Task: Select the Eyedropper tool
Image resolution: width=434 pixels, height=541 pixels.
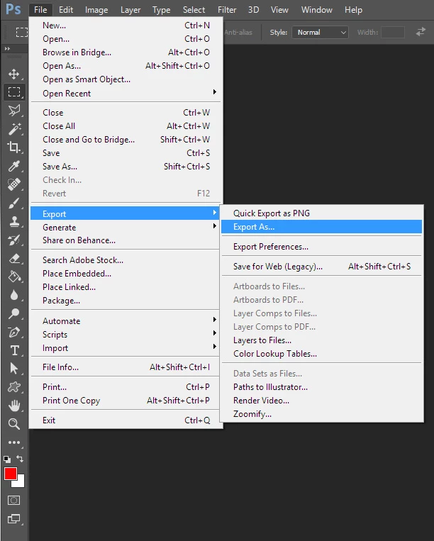Action: 13,166
